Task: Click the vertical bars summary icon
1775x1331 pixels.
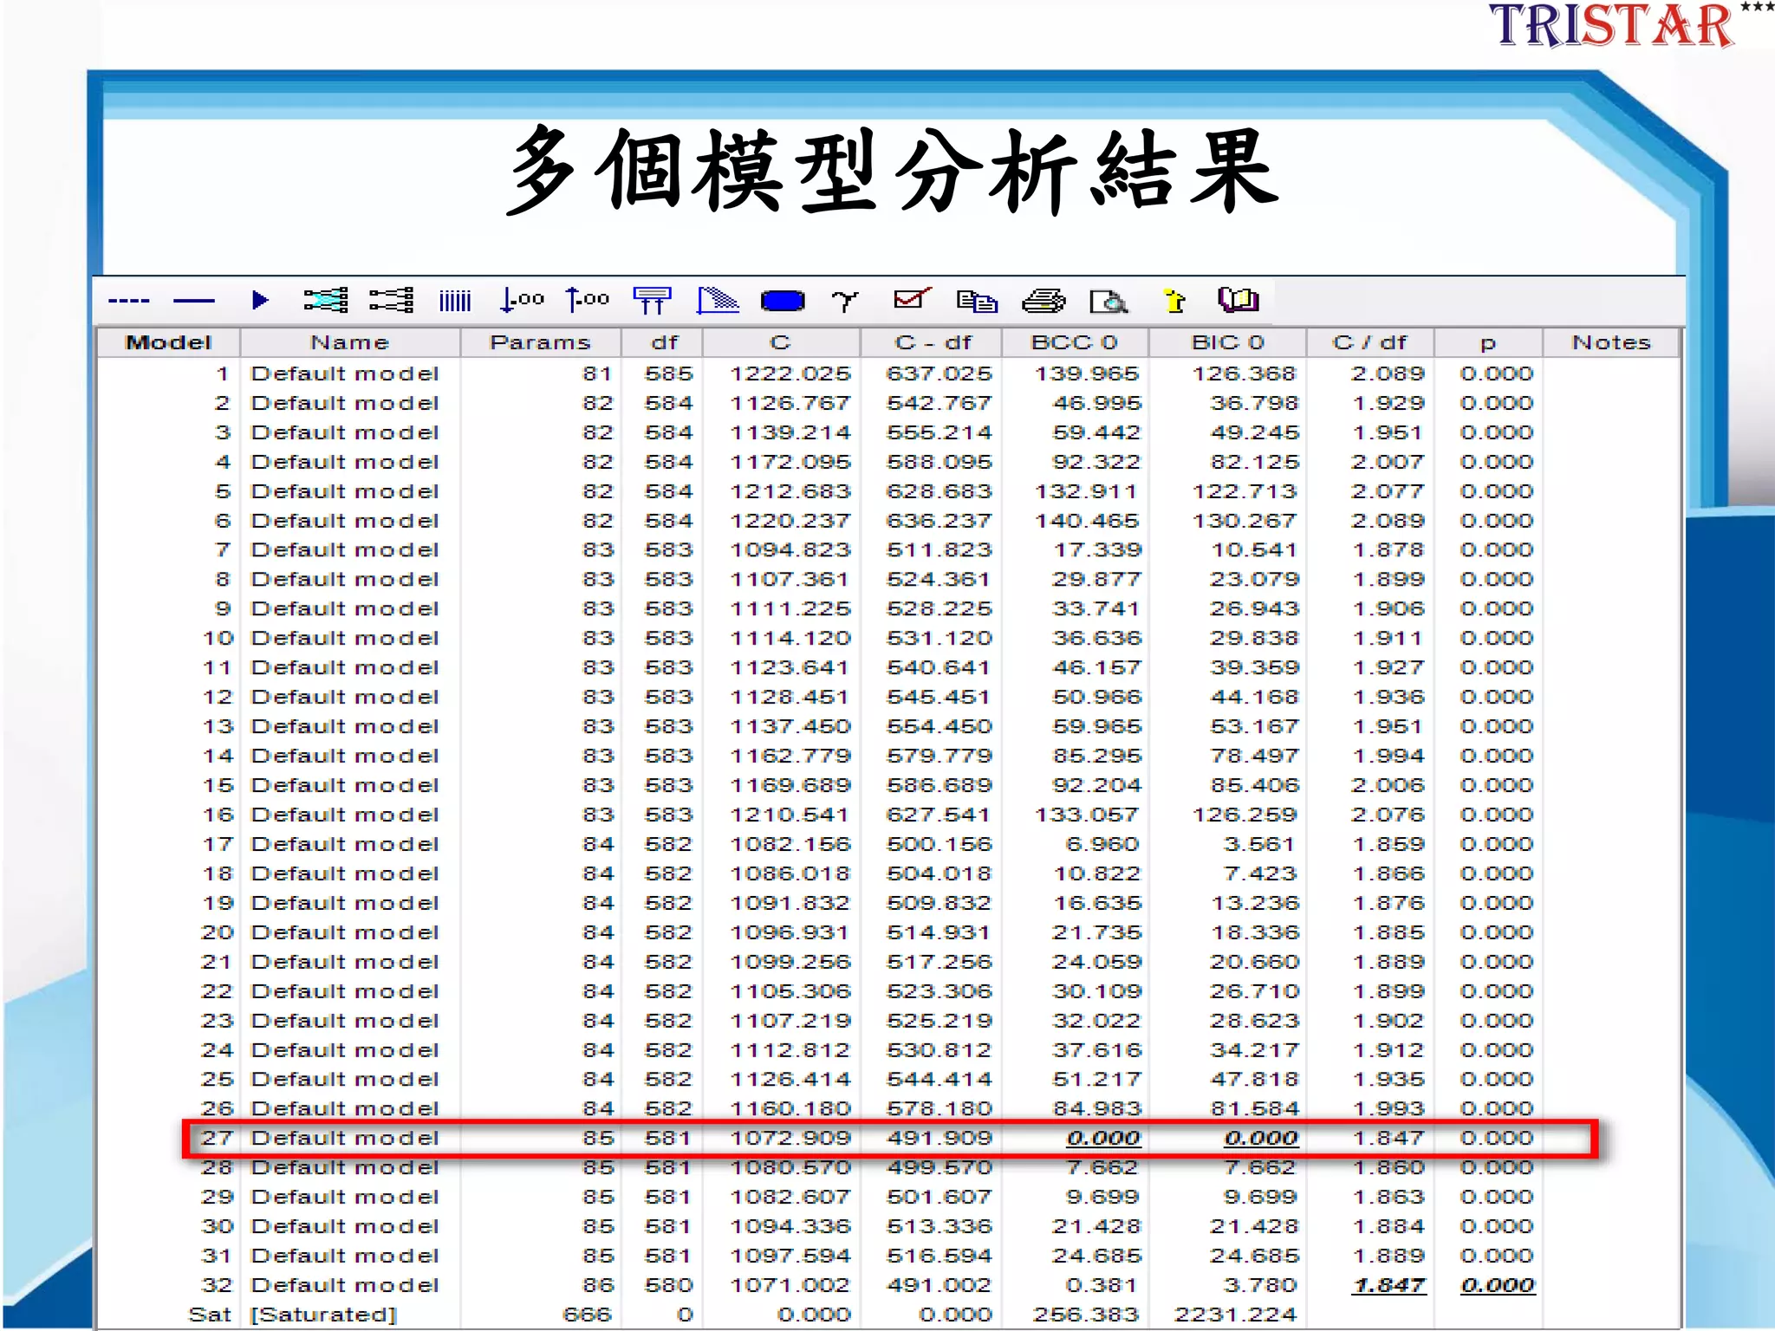Action: click(455, 302)
